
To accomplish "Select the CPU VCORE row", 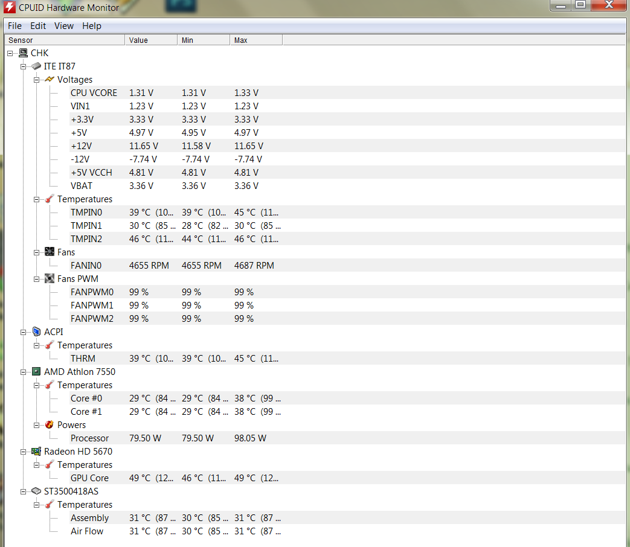I will pos(347,93).
